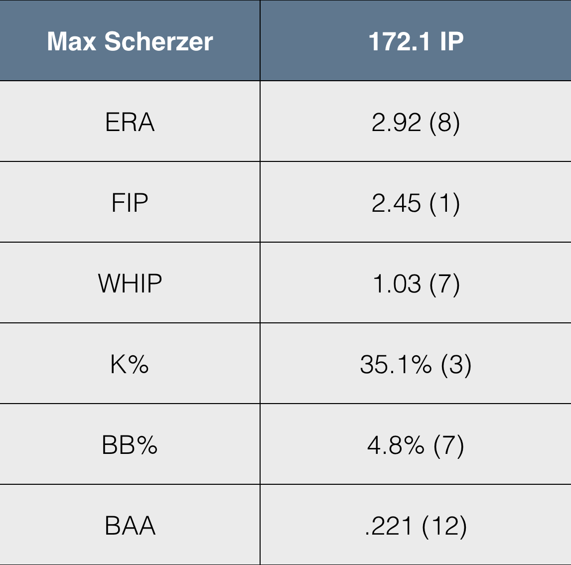
Task: Click the Max Scherzer header cell
Action: point(130,41)
